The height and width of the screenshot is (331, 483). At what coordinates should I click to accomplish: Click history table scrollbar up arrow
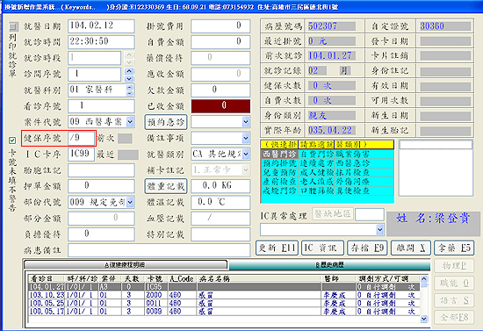point(424,278)
